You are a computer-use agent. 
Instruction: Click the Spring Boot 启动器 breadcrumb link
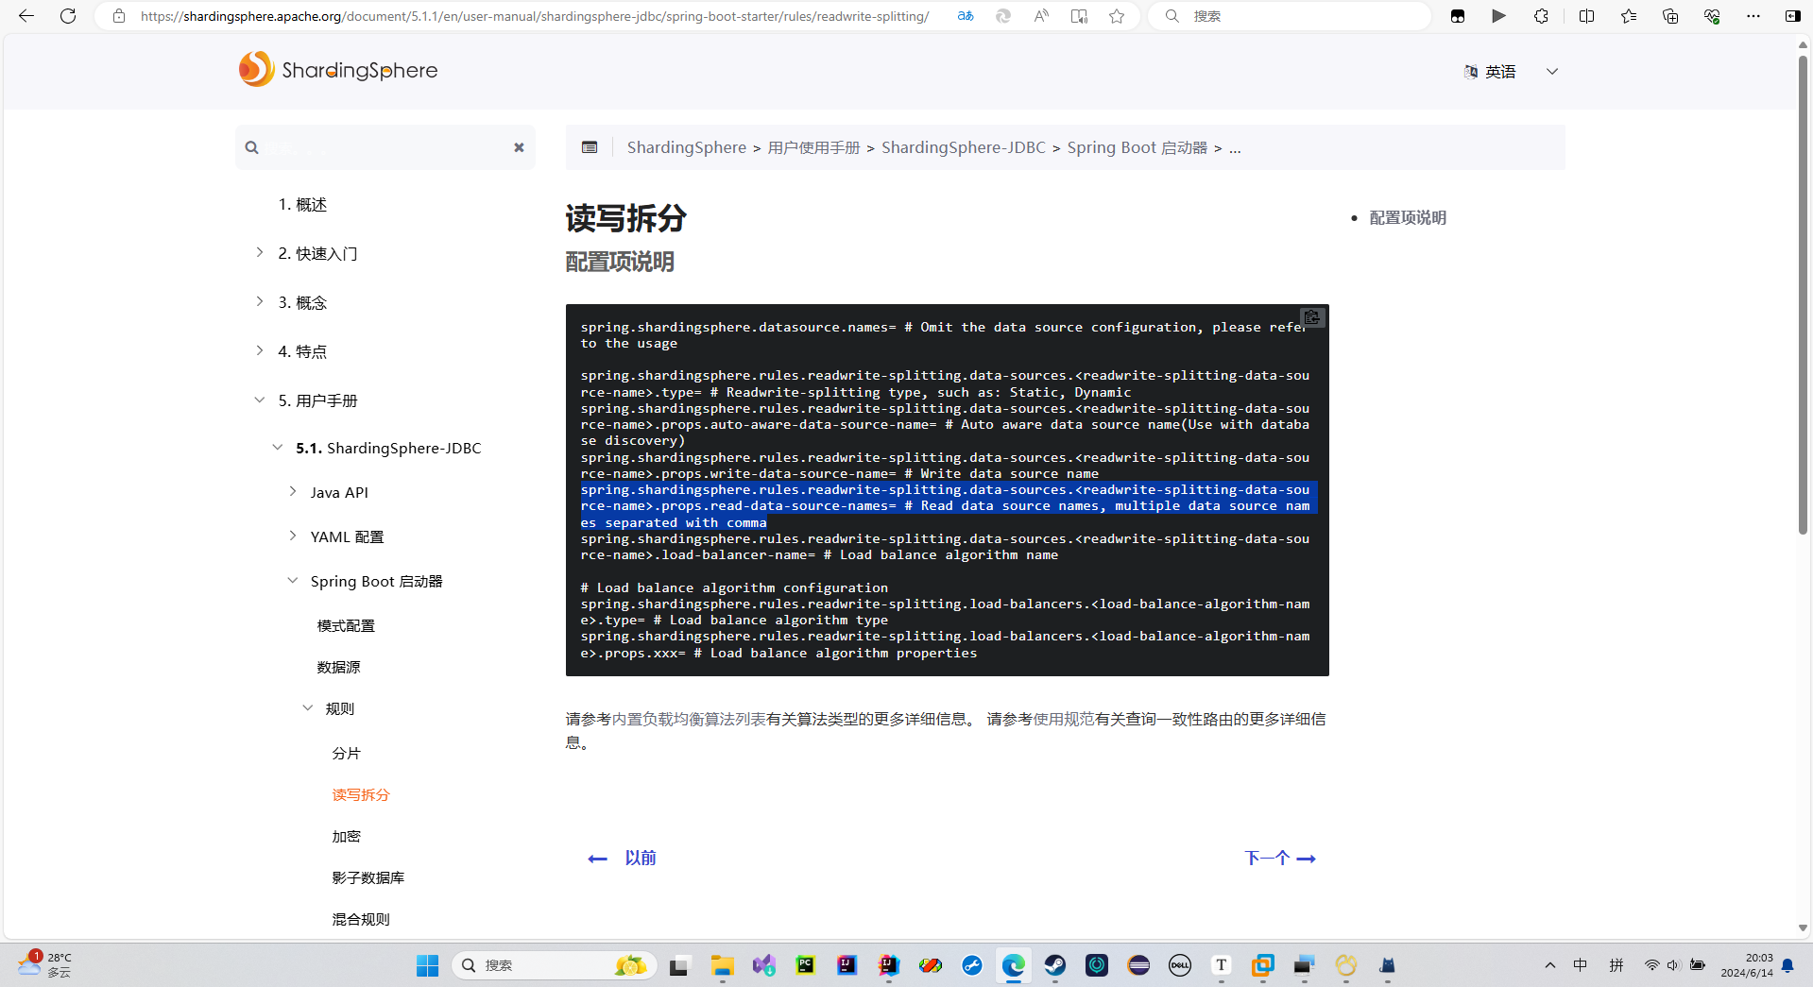click(x=1137, y=147)
